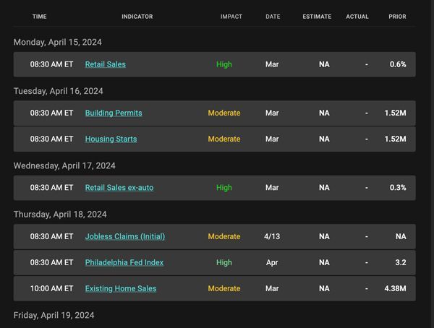Open the Existing Home Sales link
Image resolution: width=434 pixels, height=328 pixels.
click(120, 289)
